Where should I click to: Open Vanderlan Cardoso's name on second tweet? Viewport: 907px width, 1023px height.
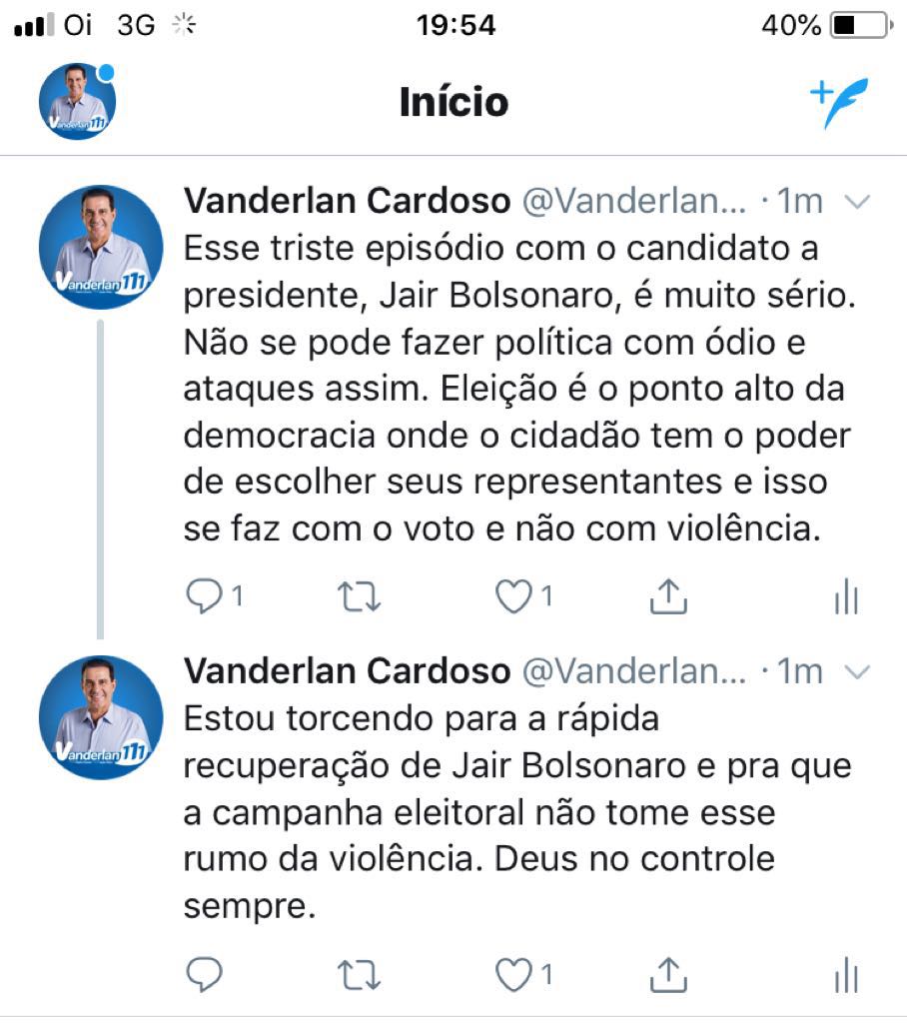click(347, 671)
